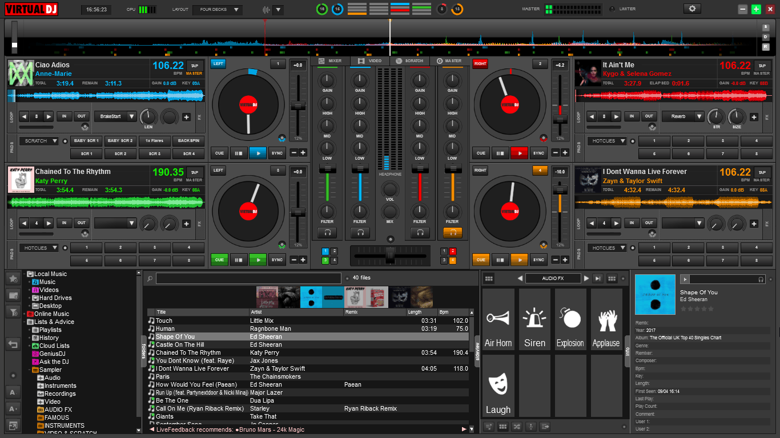Trigger the Air Horn sample pad

coord(498,318)
